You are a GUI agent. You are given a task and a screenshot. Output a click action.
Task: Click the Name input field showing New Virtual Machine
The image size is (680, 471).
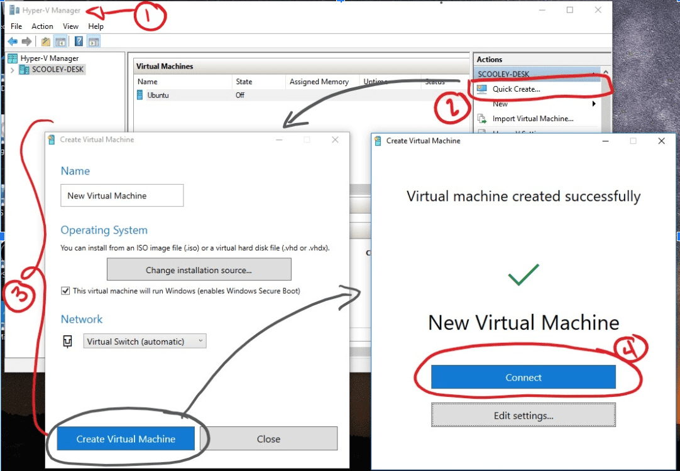121,195
